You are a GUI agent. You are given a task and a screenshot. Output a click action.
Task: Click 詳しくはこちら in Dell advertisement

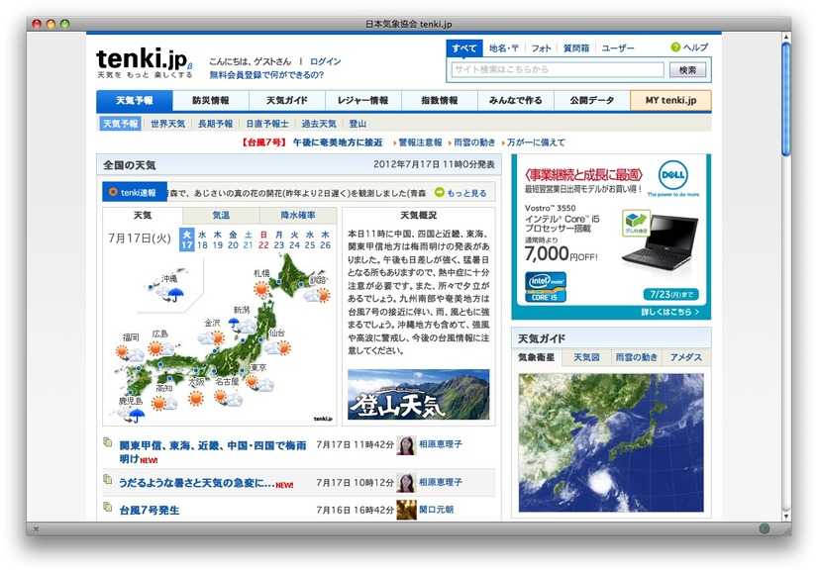tap(669, 312)
